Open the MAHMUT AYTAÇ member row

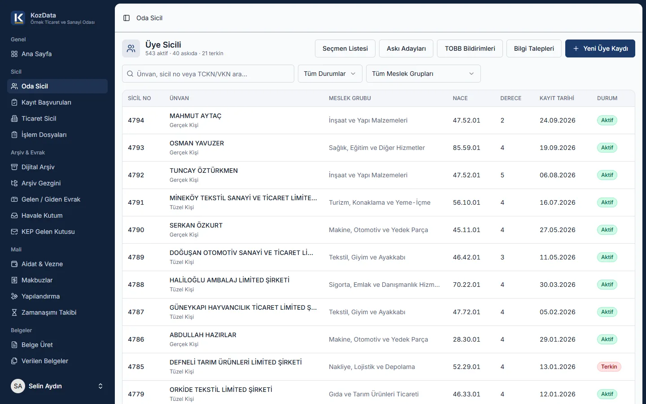pyautogui.click(x=379, y=120)
